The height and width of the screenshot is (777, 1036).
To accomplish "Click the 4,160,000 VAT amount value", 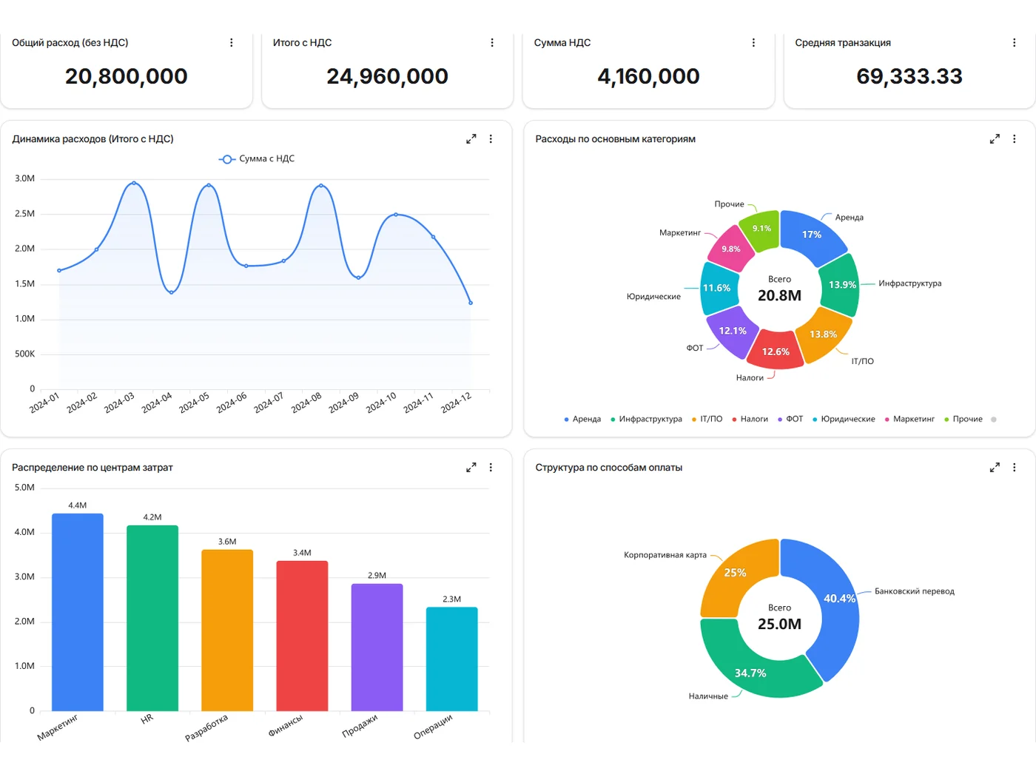I will pyautogui.click(x=648, y=76).
